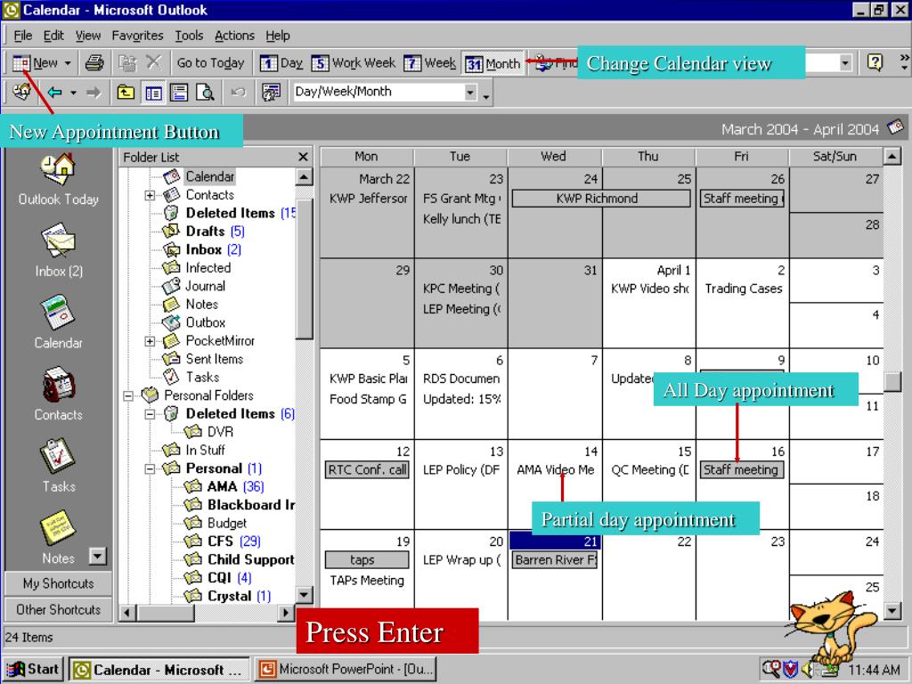Open the Back button history dropdown arrow
This screenshot has width=912, height=684.
click(x=73, y=93)
